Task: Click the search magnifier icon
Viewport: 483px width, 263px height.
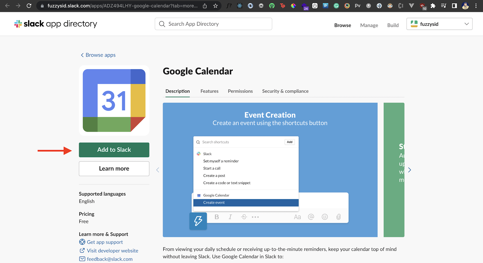Action: point(162,24)
